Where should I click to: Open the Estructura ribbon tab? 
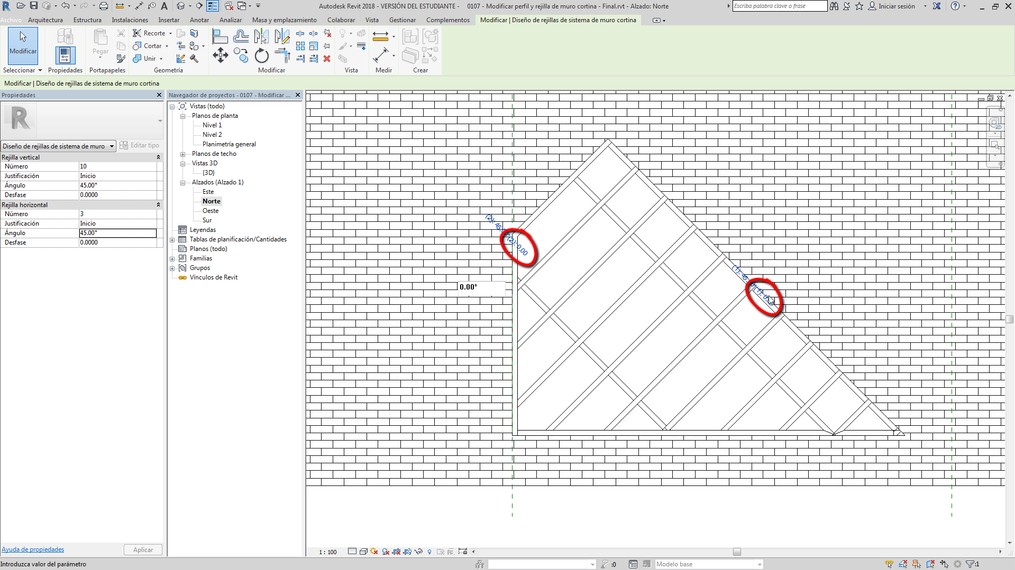[x=87, y=20]
